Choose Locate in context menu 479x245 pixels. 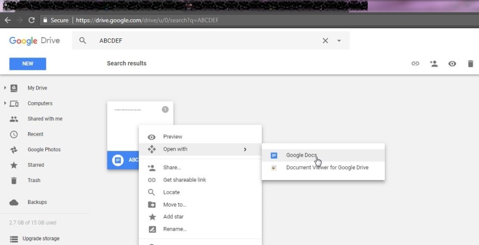201,192
